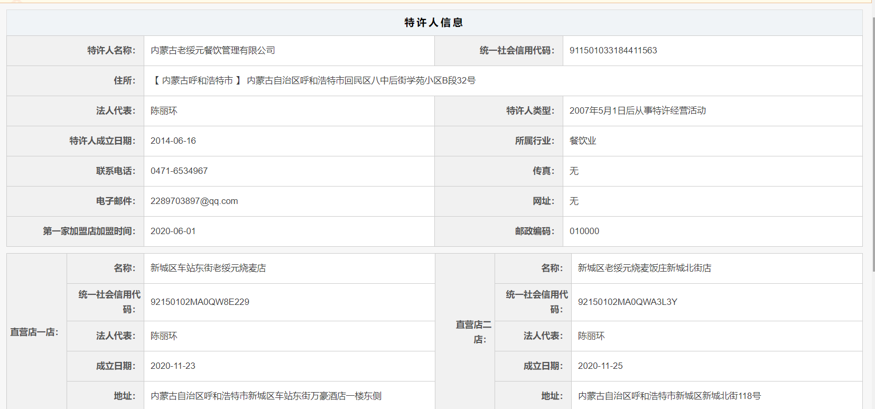The width and height of the screenshot is (875, 409).
Task: Click the 特许人信息 table header
Action: point(433,23)
